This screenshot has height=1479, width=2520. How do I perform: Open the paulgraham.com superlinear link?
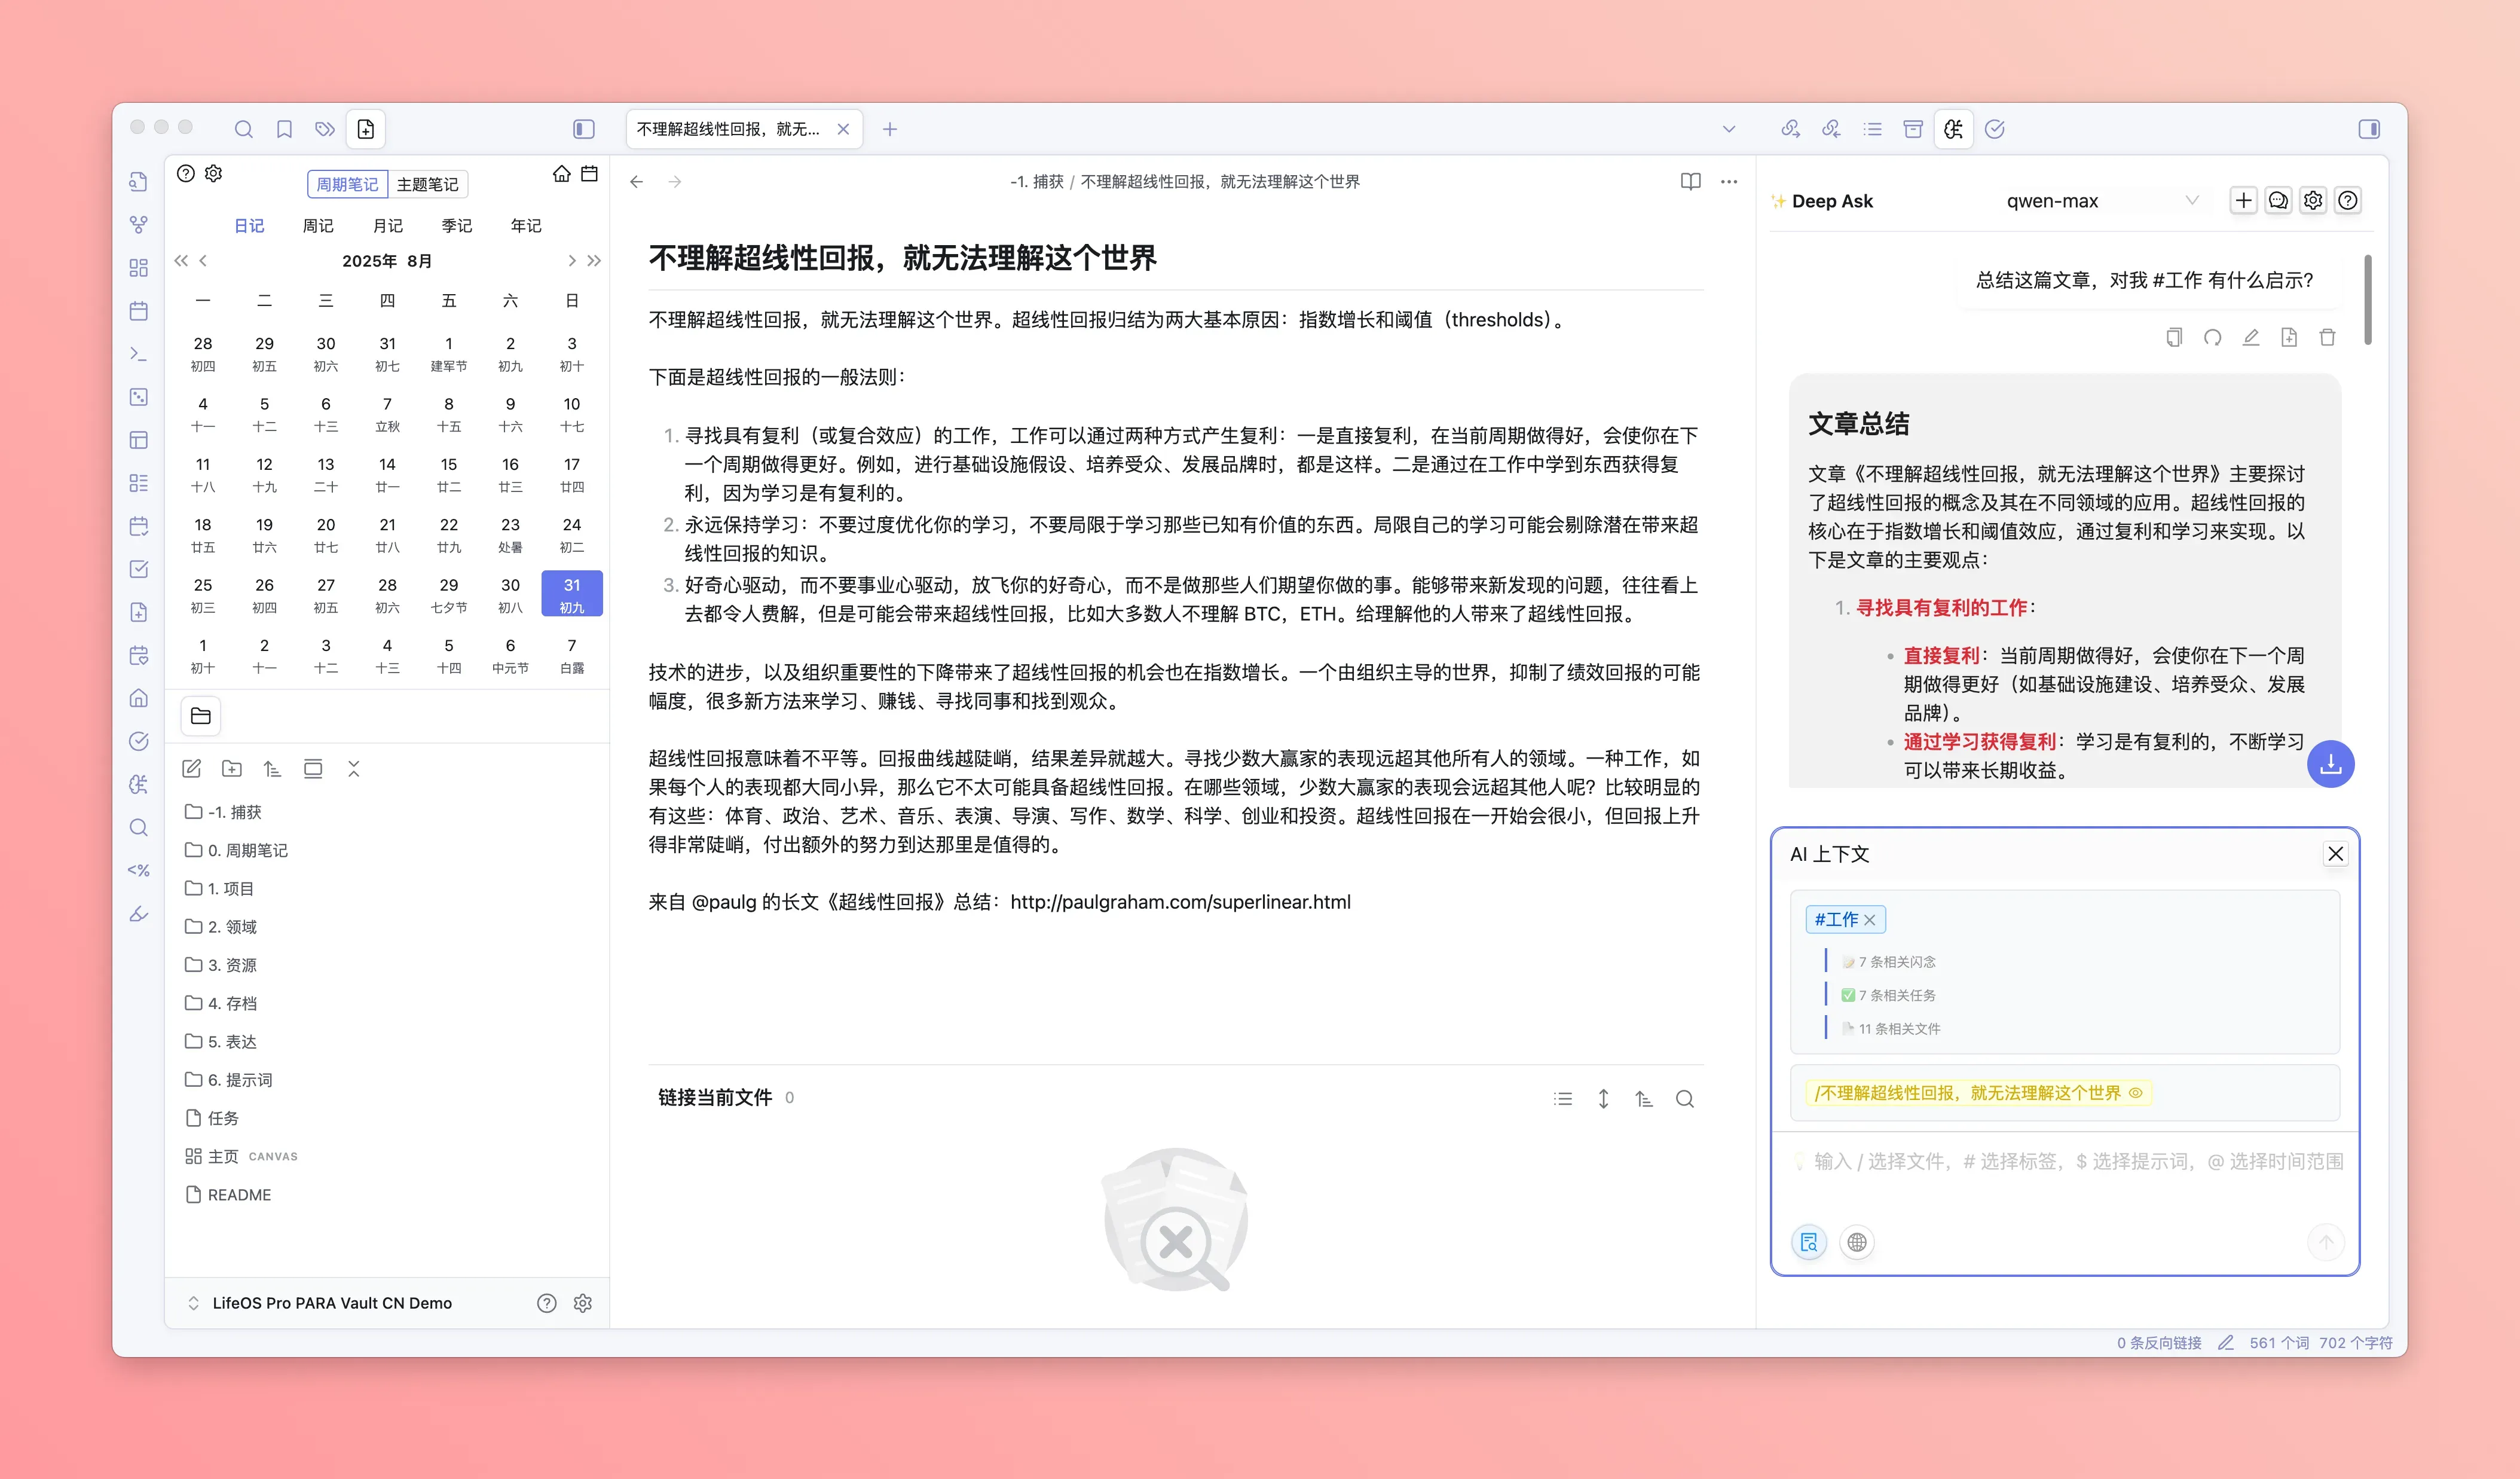coord(1180,902)
